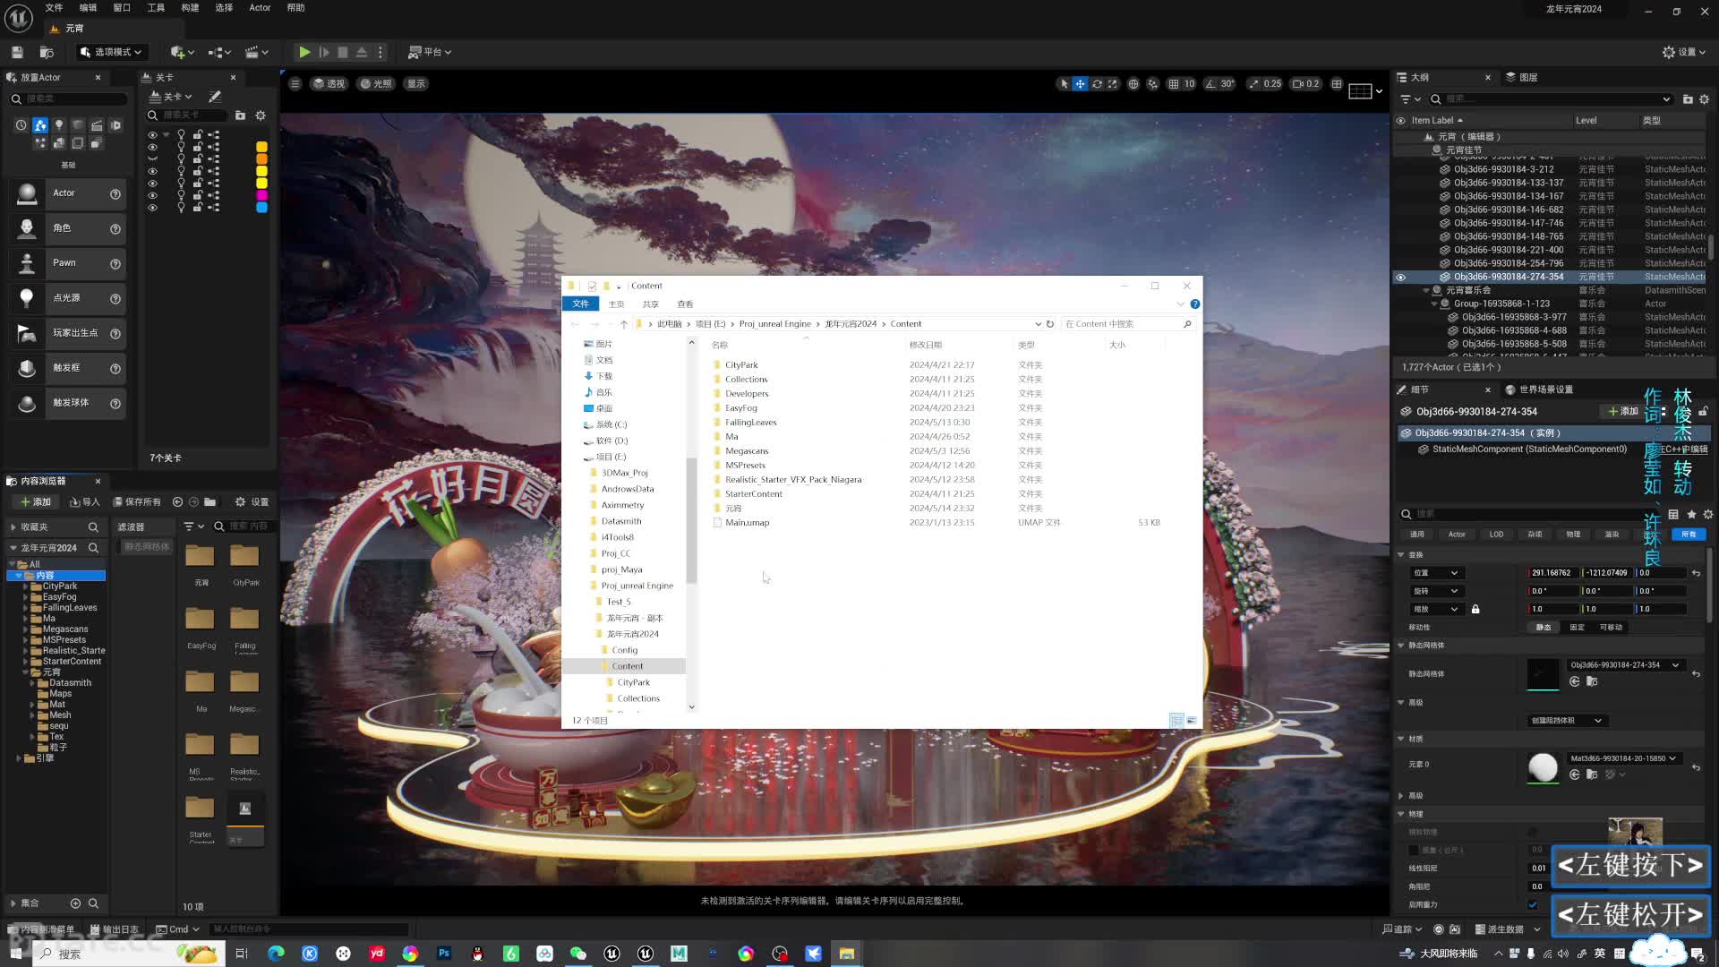1719x967 pixels.
Task: Toggle scale snapping icon next to 0.25
Action: tap(1253, 84)
